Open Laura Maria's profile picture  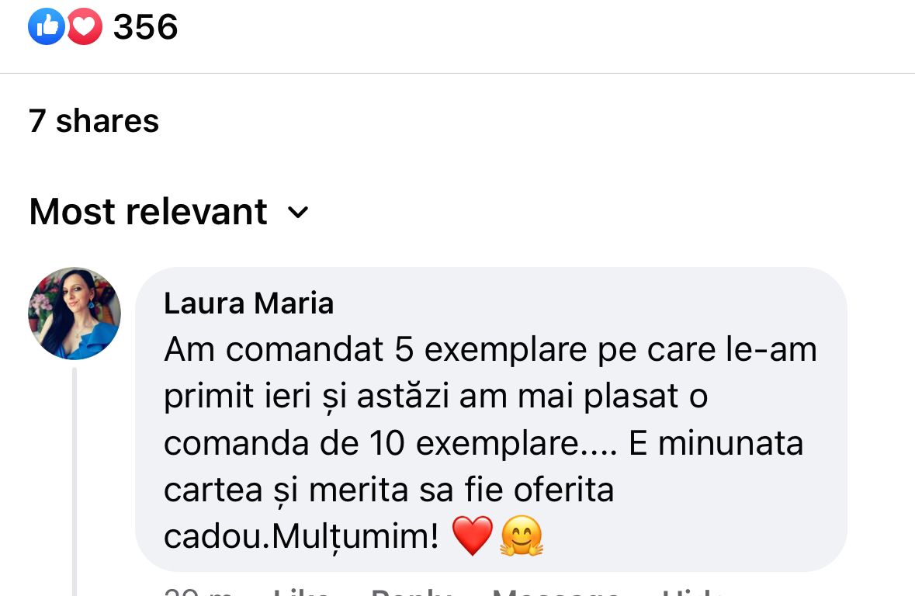click(75, 314)
